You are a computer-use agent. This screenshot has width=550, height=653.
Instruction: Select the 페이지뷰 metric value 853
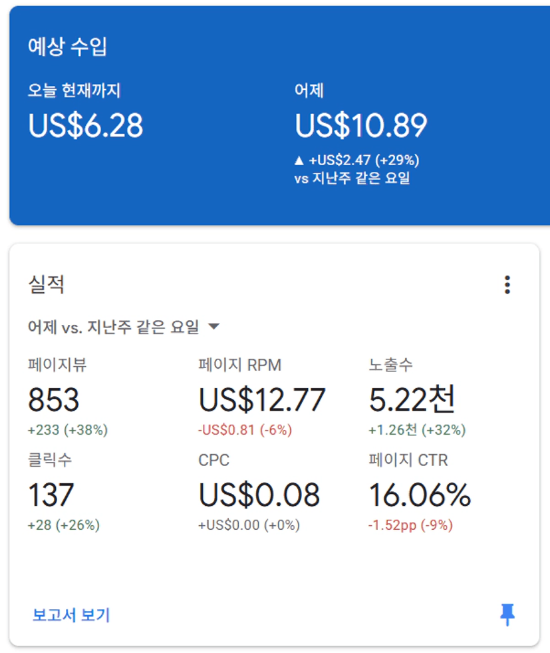53,400
